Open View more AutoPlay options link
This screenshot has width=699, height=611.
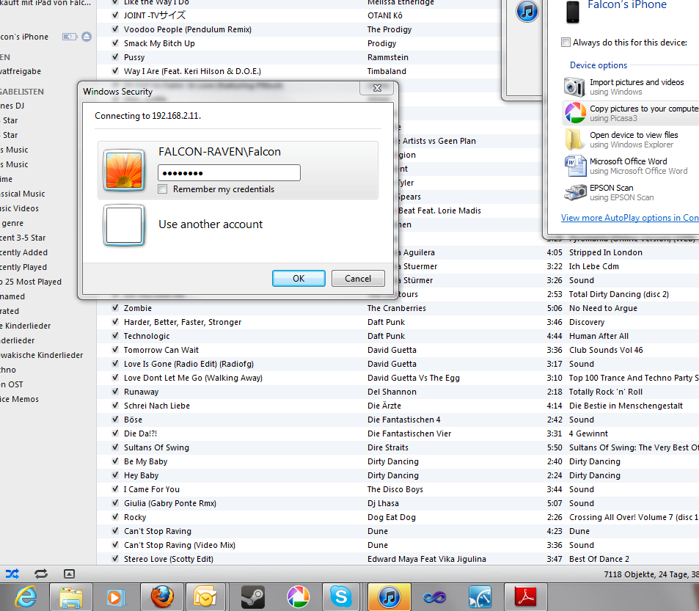629,218
